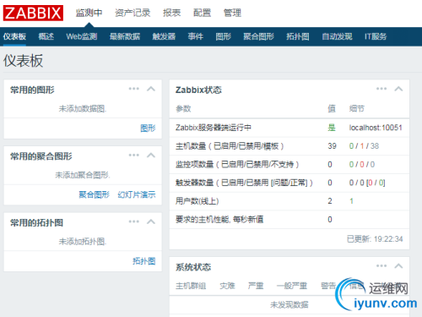This screenshot has height=317, width=422.
Task: Open the 常用的聚合图形 widget options dots
Action: pyautogui.click(x=134, y=156)
